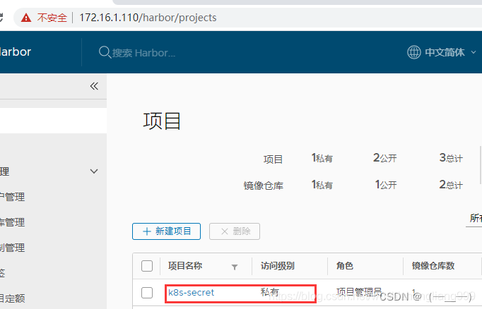Click the 项目 page heading
Viewport: 482px width, 309px height.
click(x=162, y=121)
